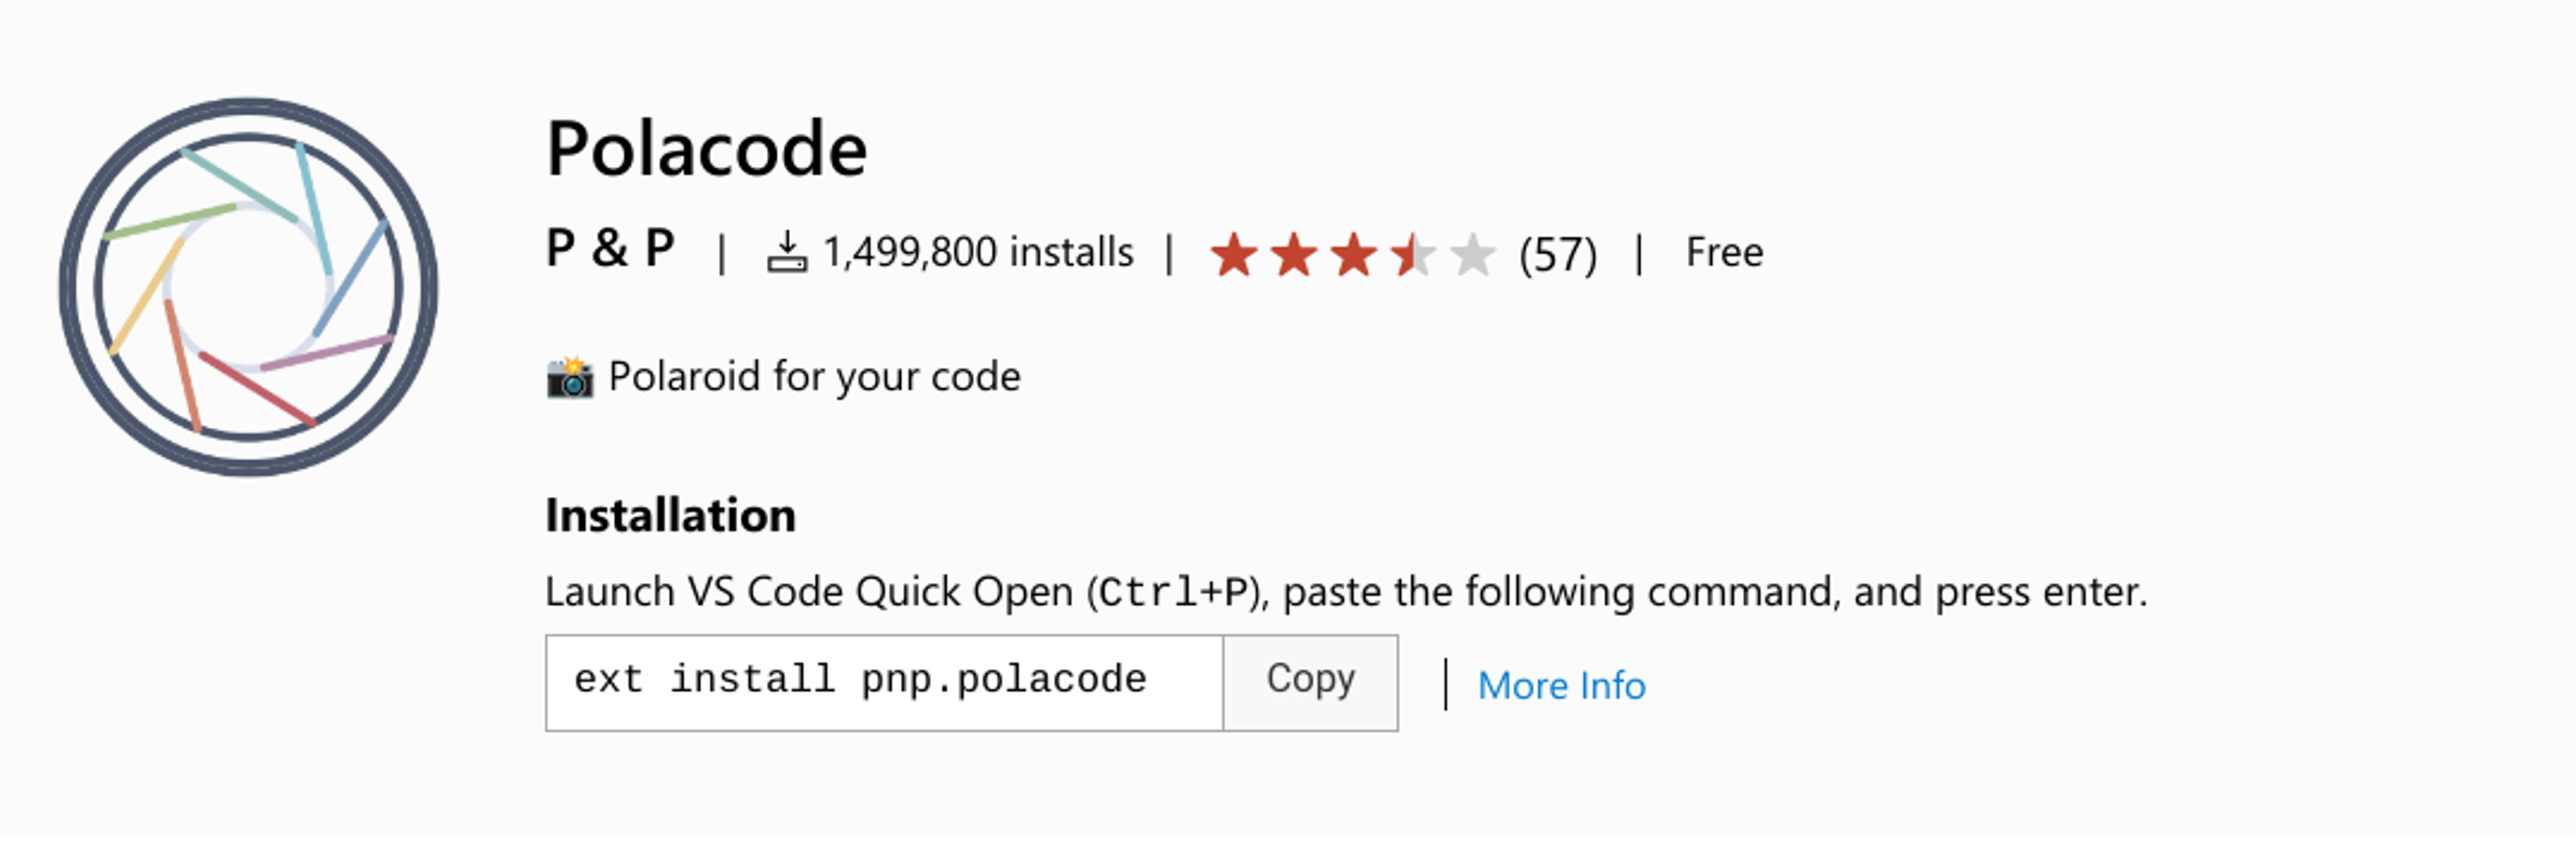Click the Polaroid for your code description
The image size is (2576, 849).
tap(814, 377)
